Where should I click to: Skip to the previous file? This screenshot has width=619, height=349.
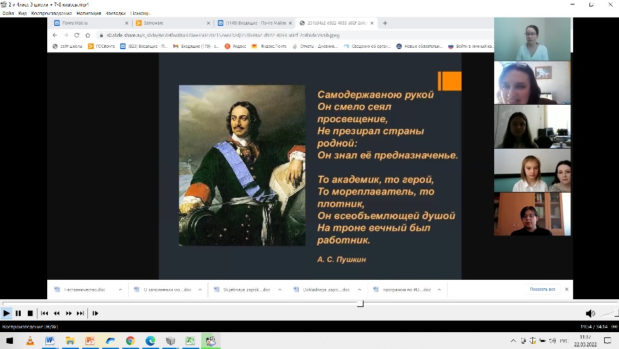click(x=44, y=313)
